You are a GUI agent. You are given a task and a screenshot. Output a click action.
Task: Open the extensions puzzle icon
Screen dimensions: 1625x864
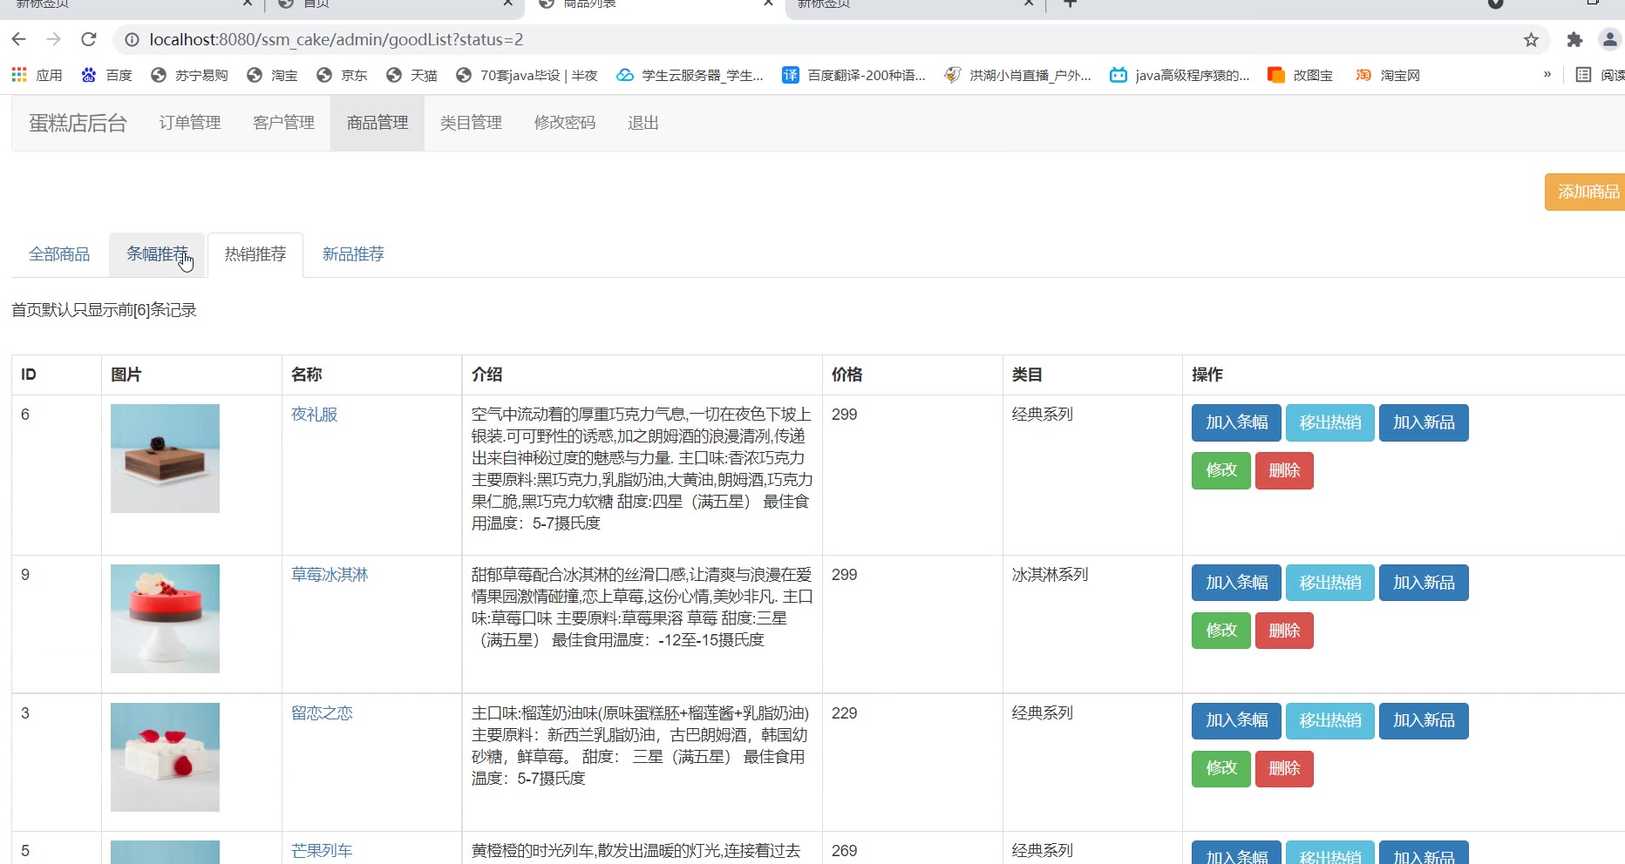point(1574,39)
